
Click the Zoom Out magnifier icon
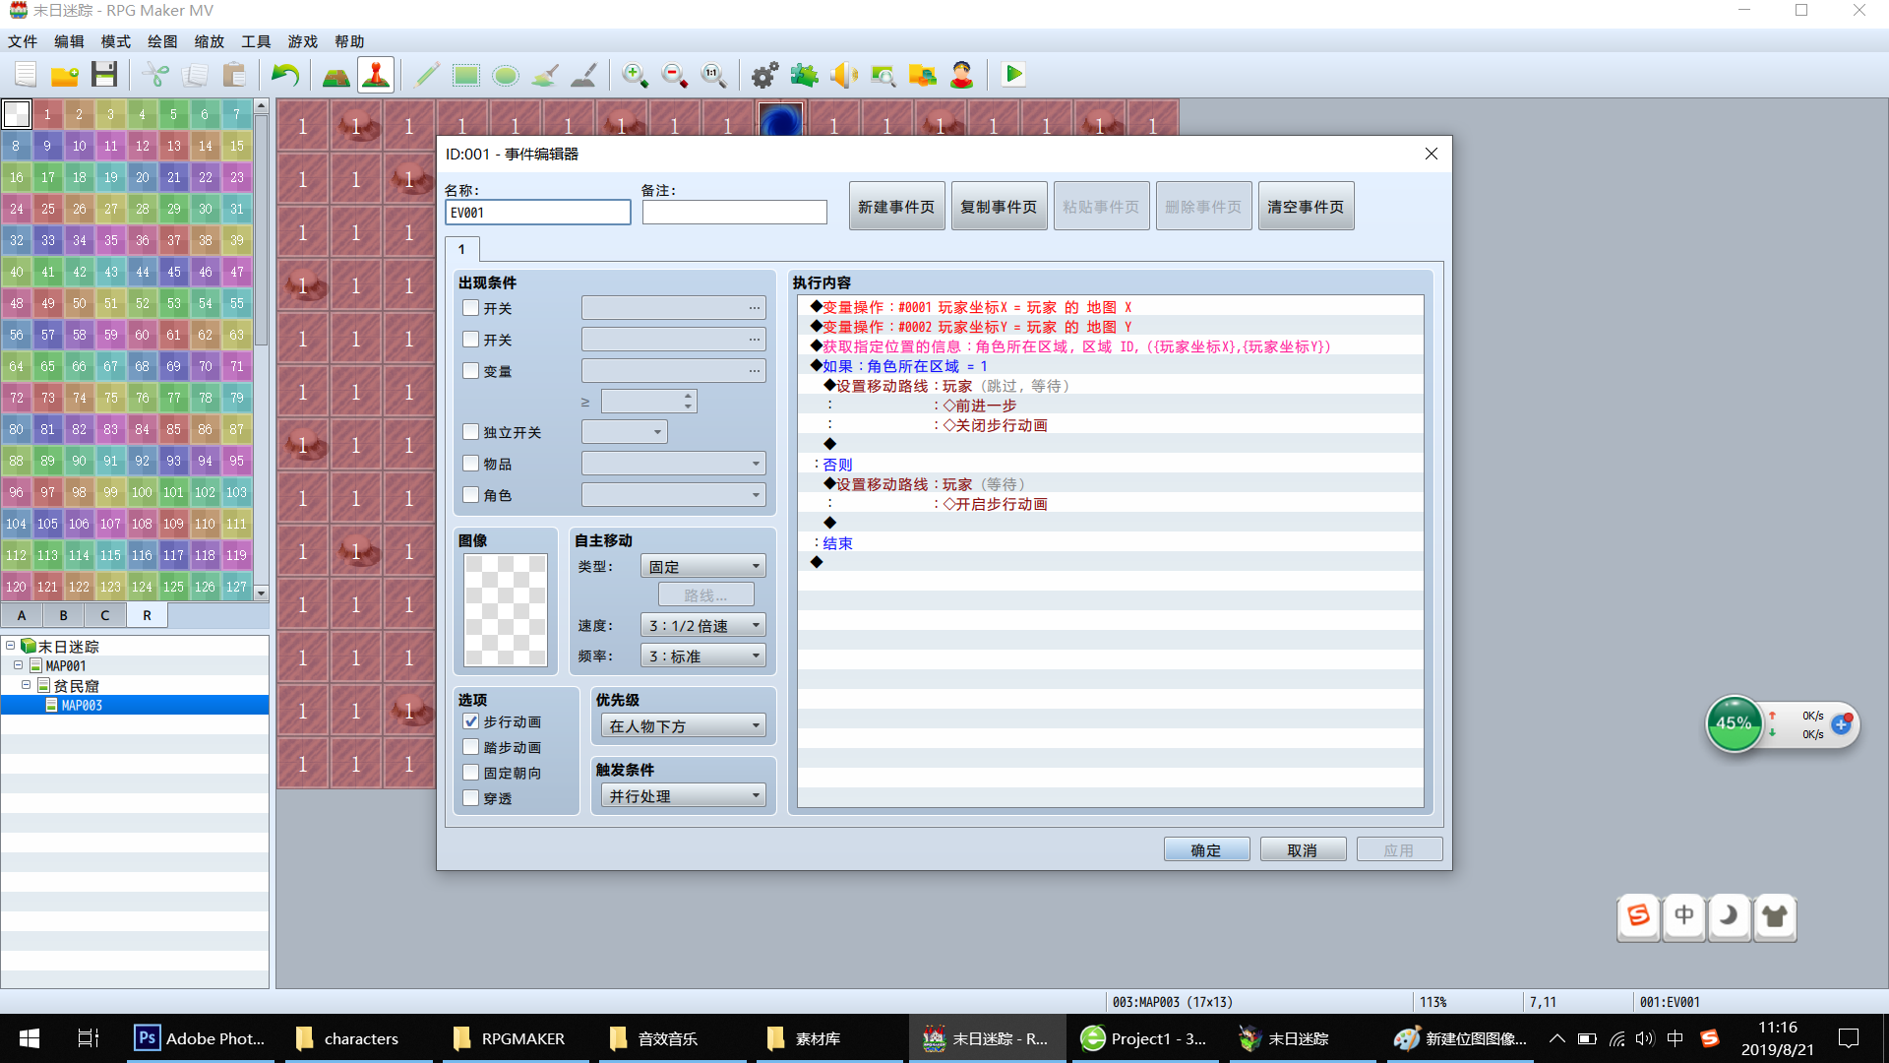click(x=675, y=75)
